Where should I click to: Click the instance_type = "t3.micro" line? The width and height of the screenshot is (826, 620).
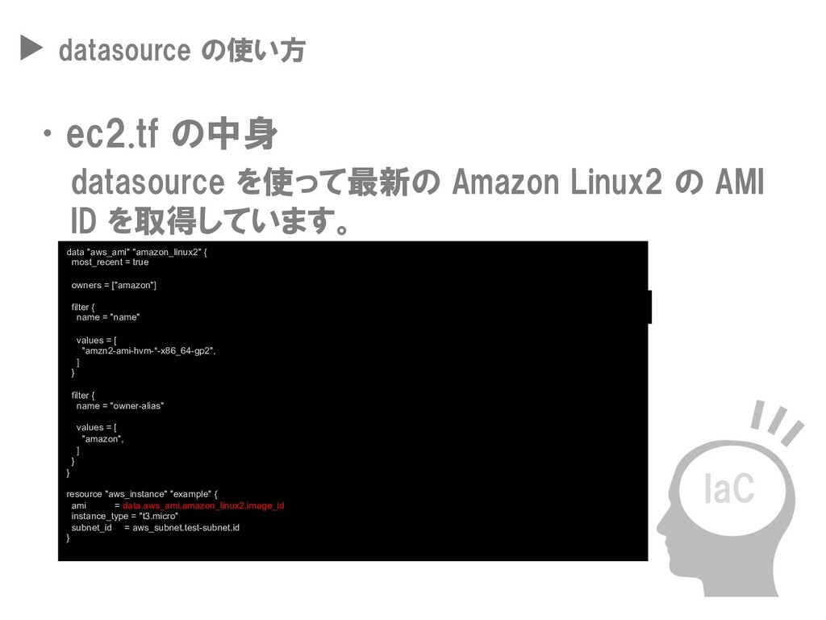point(125,516)
